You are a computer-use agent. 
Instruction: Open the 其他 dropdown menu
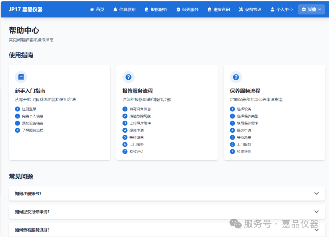coord(311,9)
